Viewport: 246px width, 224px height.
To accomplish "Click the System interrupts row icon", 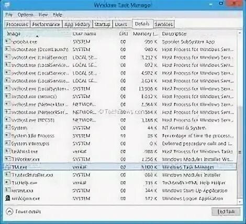I will [x=8, y=143].
